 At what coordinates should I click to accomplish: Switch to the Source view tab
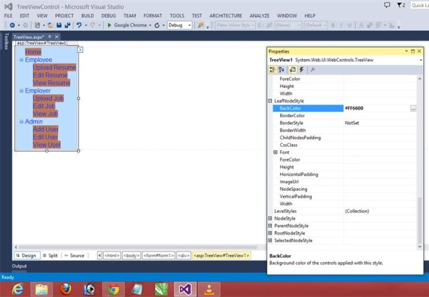point(75,255)
